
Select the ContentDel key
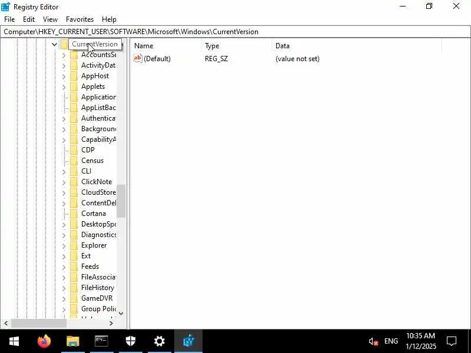[x=98, y=203]
